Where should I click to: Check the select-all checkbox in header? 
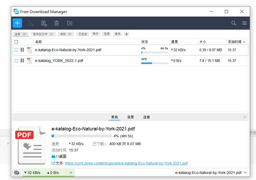16,42
